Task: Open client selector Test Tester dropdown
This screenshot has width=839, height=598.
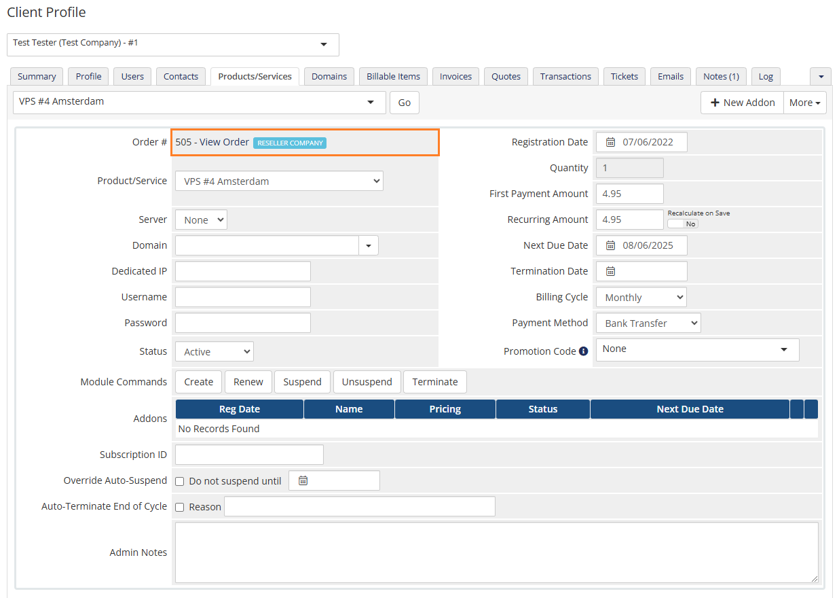Action: point(173,45)
